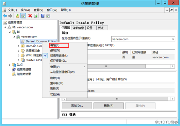Click the 删除(R) button
Screen dimensions: 180x126
click(x=108, y=106)
